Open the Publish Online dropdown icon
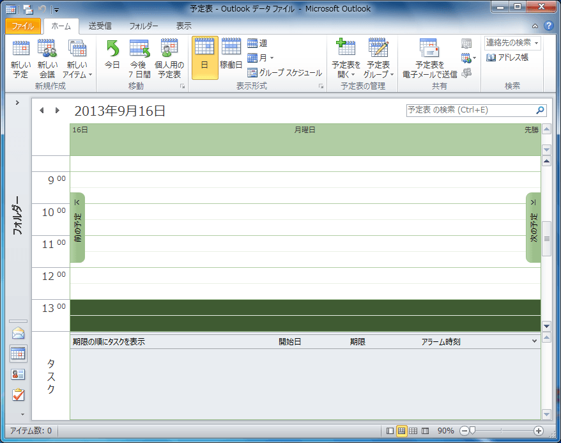561x443 pixels. tap(468, 58)
